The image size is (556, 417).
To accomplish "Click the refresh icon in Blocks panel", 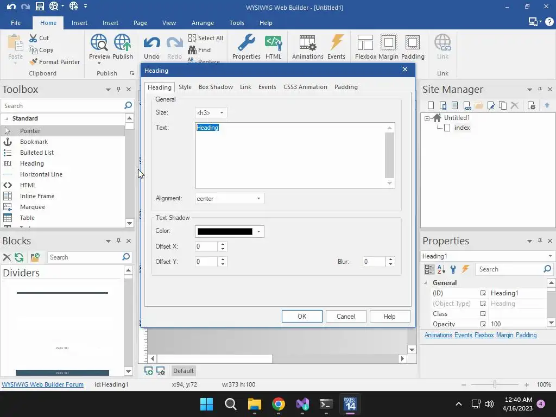I will [x=19, y=257].
